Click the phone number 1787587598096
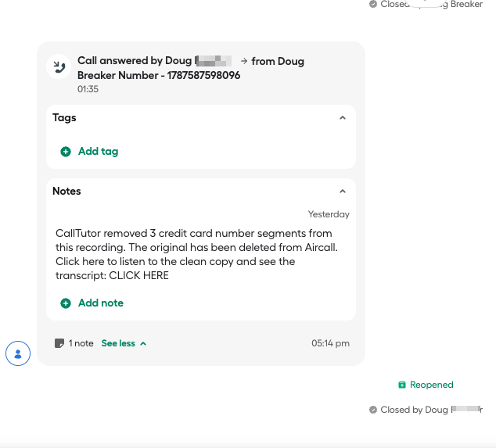Image resolution: width=496 pixels, height=448 pixels. tap(203, 75)
